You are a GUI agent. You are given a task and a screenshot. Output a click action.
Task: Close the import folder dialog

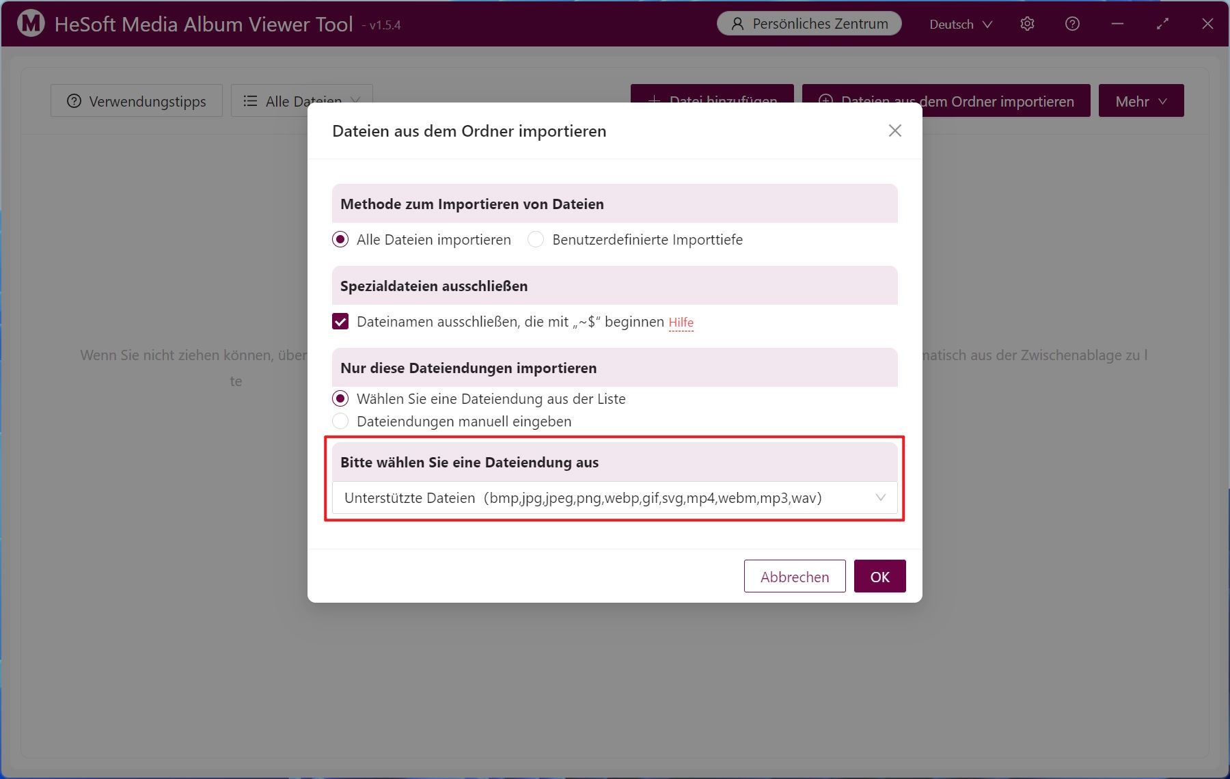click(894, 131)
